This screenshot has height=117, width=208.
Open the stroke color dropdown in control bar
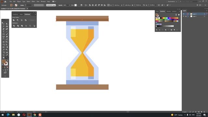coord(18,5)
